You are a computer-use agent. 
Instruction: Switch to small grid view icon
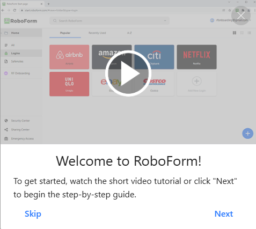click(242, 33)
